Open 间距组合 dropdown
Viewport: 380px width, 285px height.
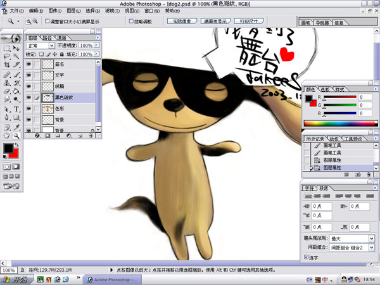click(372, 248)
